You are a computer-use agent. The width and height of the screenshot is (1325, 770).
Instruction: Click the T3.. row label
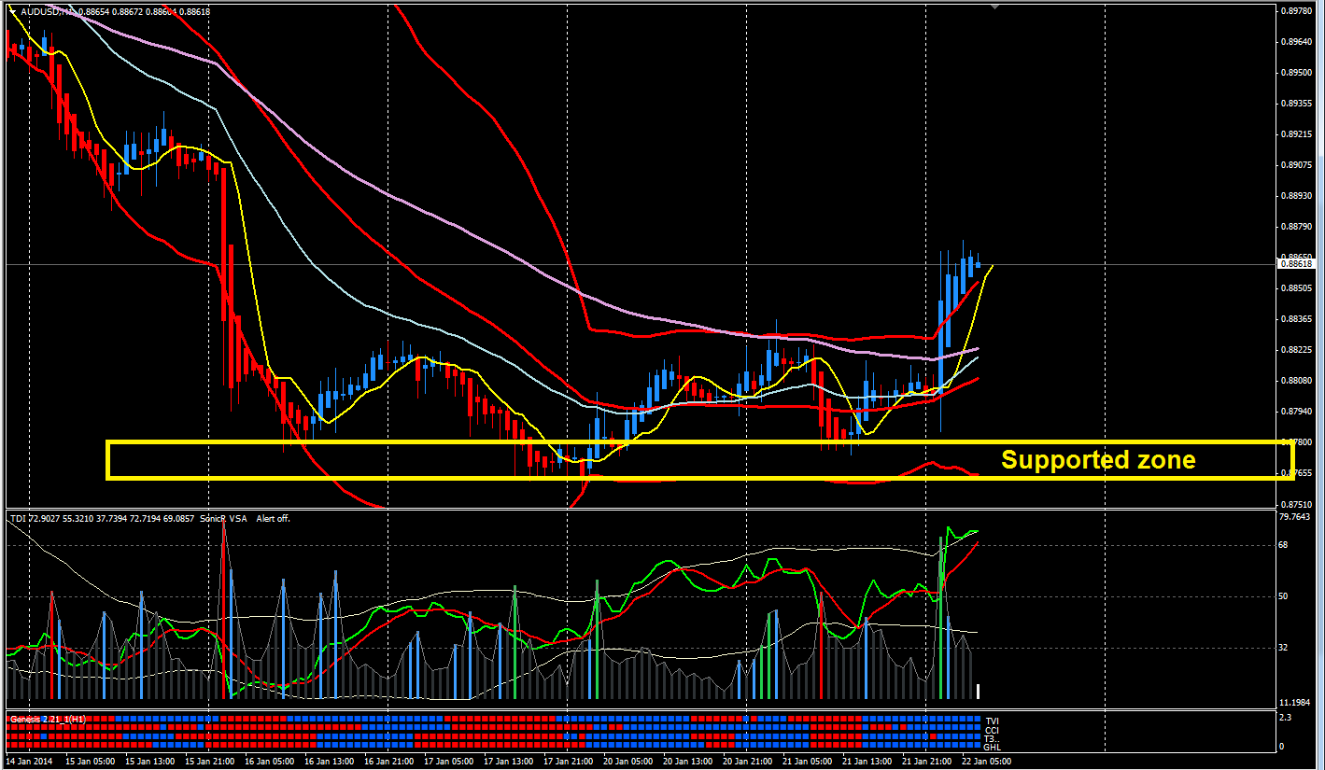(992, 738)
